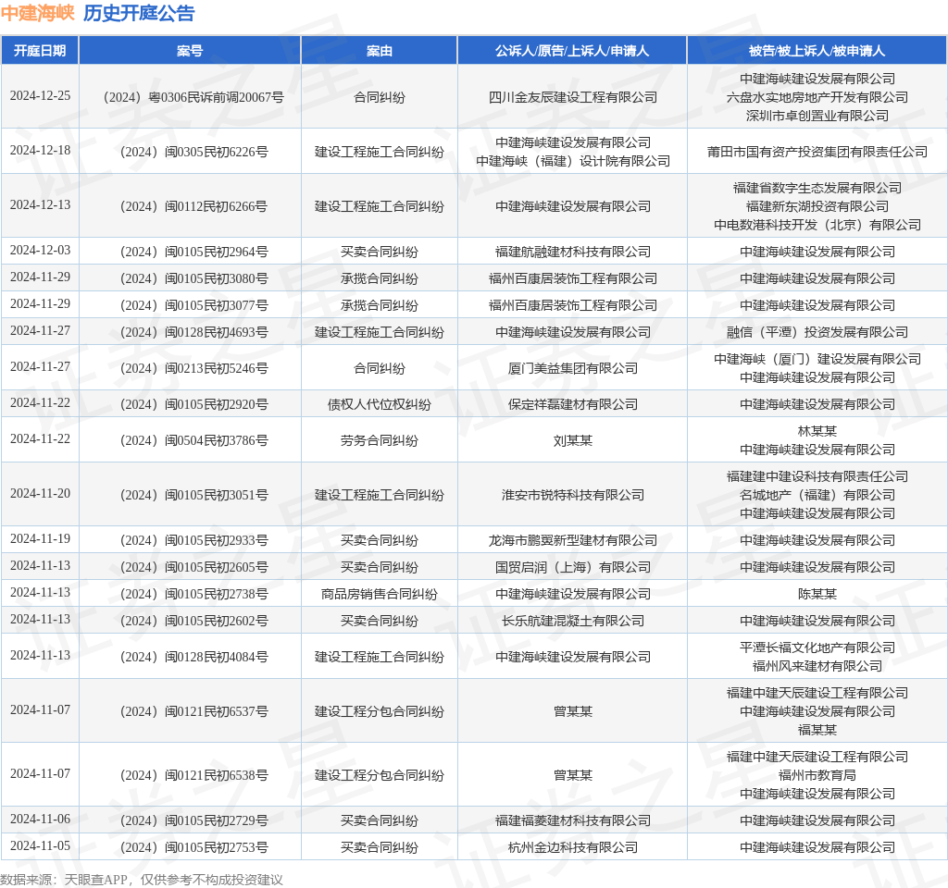Click the '案号' column header
948x888 pixels.
click(190, 51)
